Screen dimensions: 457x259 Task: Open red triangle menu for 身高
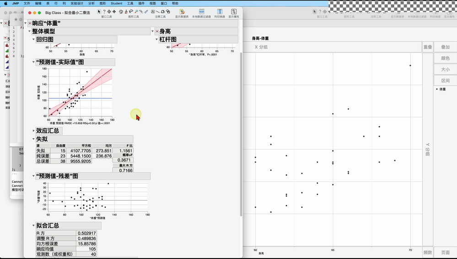click(157, 31)
